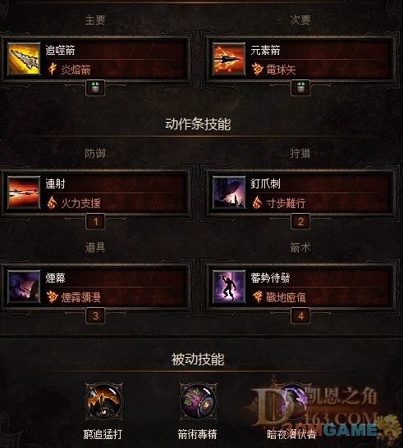The image size is (403, 448).
Task: Choose the 暗夜潛伏者 passive skill icon
Action: point(291,402)
